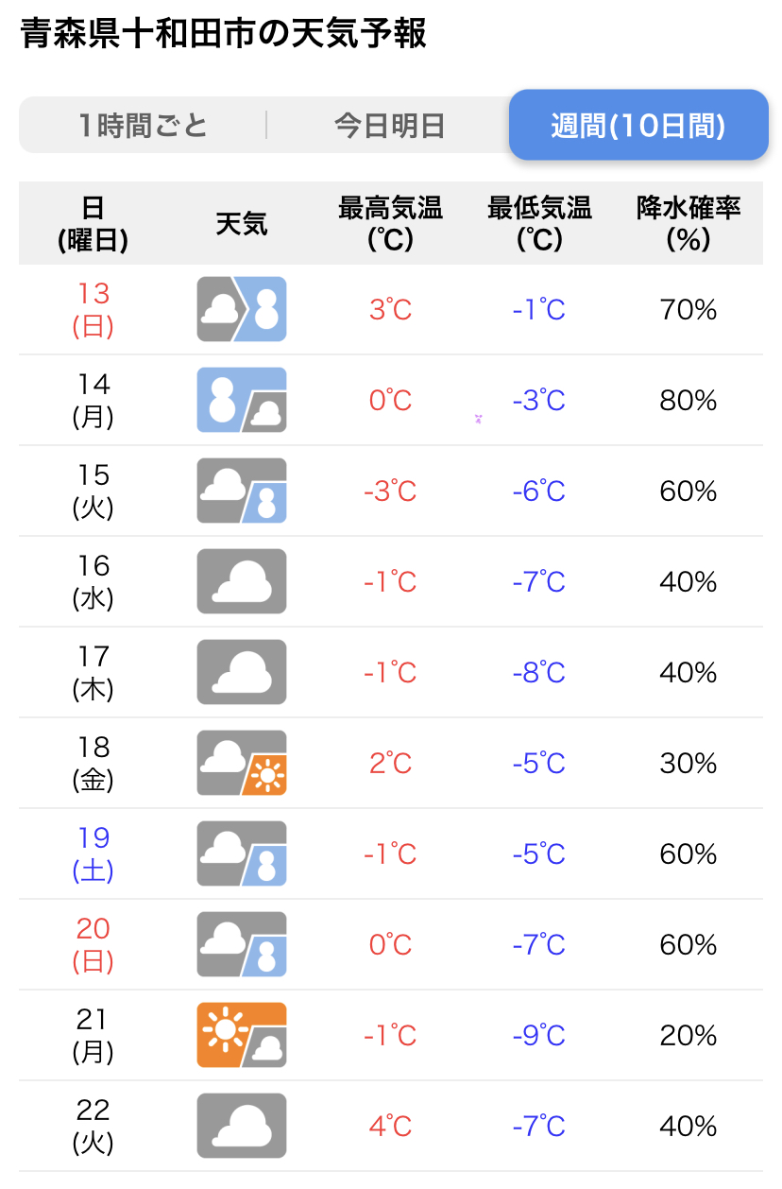This screenshot has width=782, height=1189.
Task: Click the cloudy icon for the 22nd
Action: point(242,1126)
